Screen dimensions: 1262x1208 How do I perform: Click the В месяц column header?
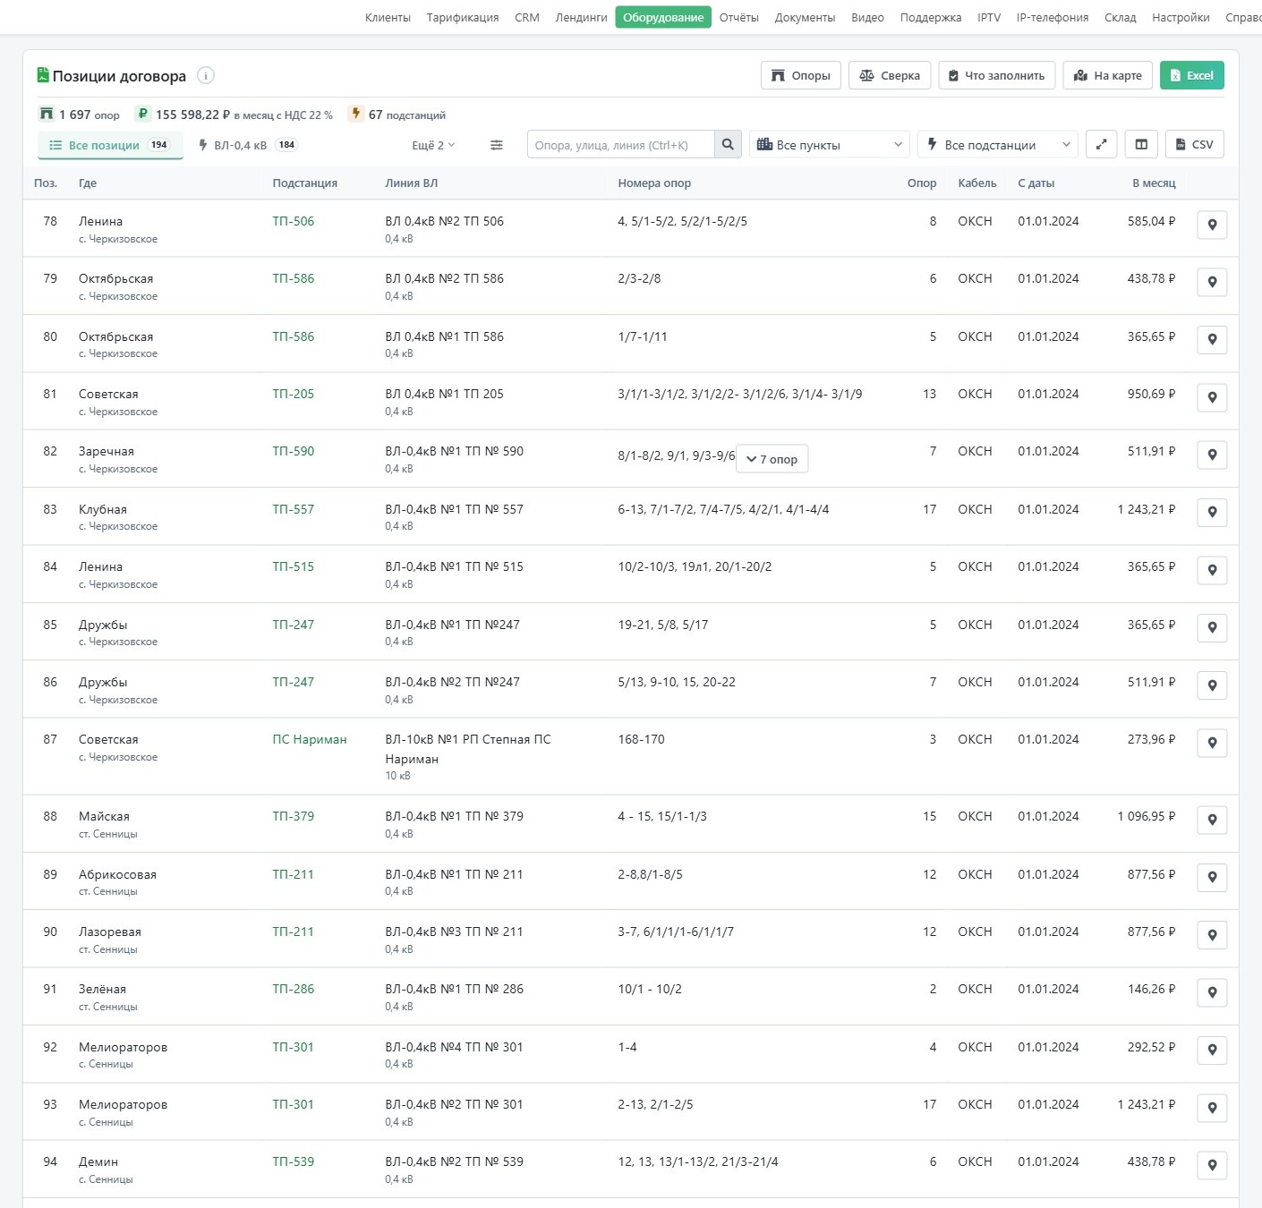click(1154, 183)
